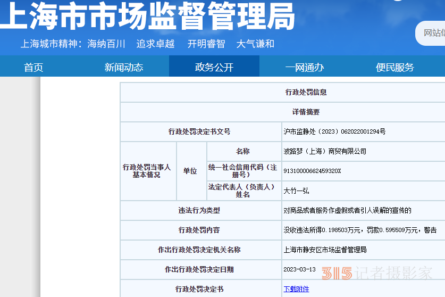Viewport: 445px width, 297px height.
Task: Open the 便民服务 navigation tab
Action: coord(395,68)
